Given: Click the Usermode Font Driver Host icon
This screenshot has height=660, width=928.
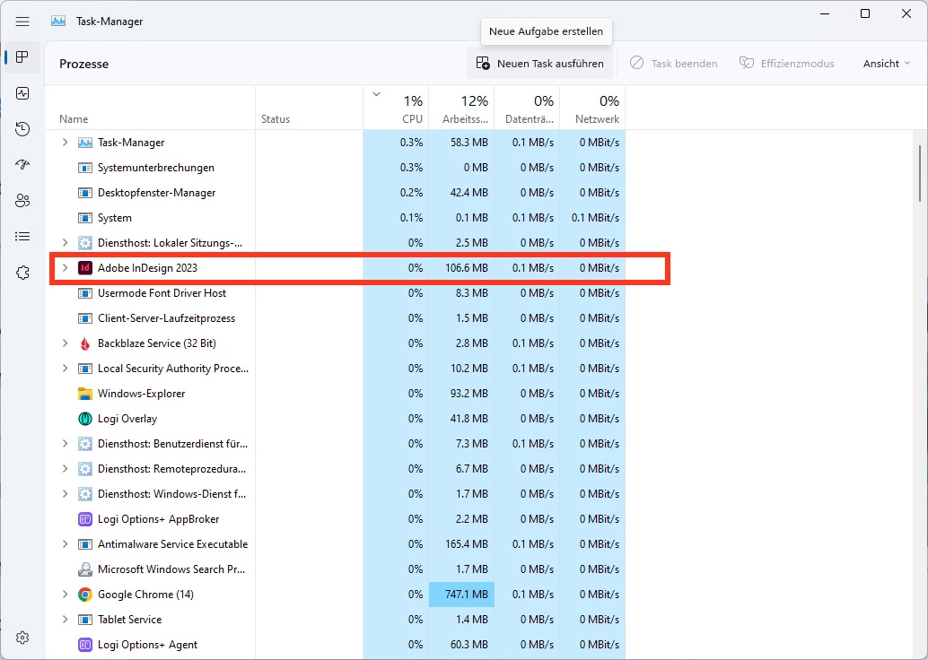Looking at the screenshot, I should (85, 293).
